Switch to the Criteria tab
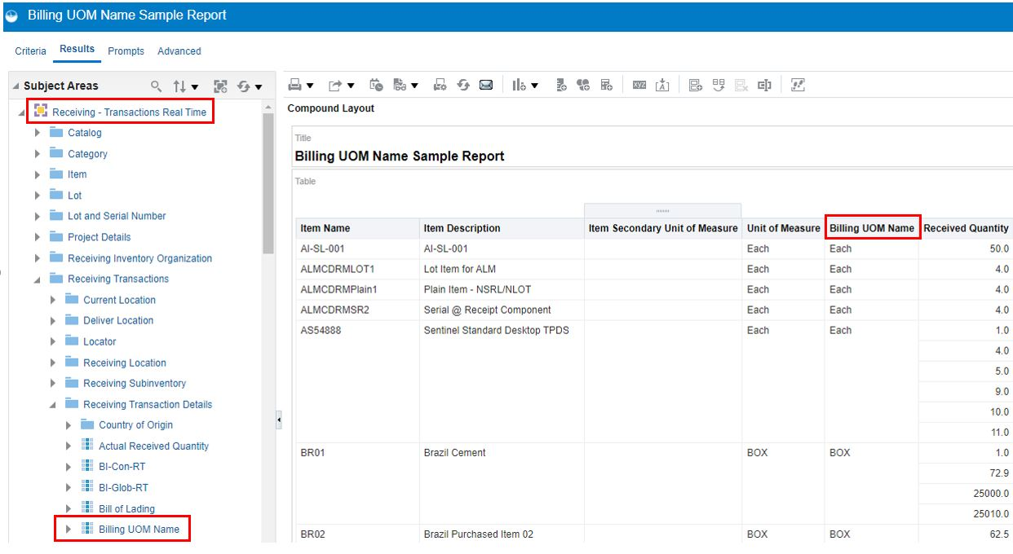The image size is (1013, 554). [31, 51]
